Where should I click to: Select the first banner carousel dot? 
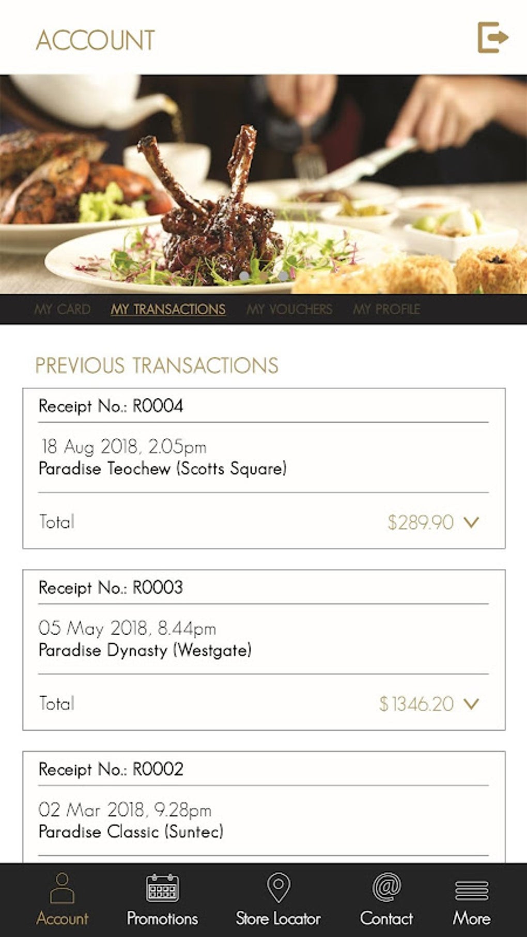click(244, 277)
